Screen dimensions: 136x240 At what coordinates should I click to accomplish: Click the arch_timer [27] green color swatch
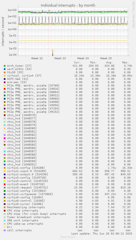[x=5, y=66]
